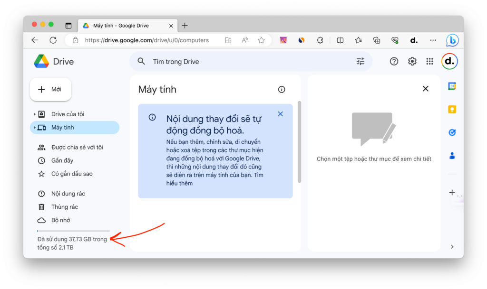Open Google Tasks in side panel
Screen dimensions: 487x289
click(x=452, y=132)
